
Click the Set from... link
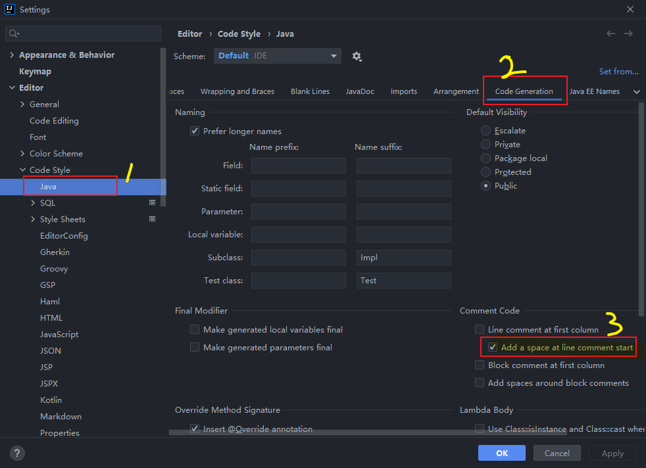618,71
